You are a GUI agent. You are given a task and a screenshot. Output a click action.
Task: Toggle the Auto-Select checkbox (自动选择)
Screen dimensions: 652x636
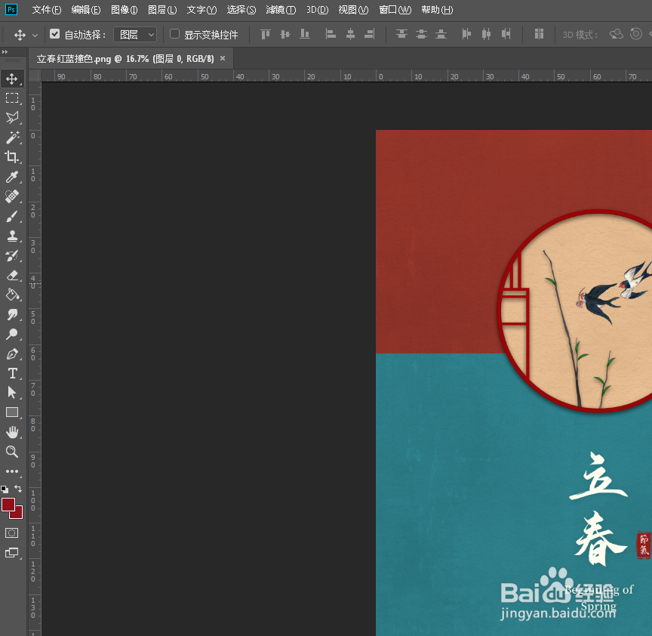click(x=55, y=34)
